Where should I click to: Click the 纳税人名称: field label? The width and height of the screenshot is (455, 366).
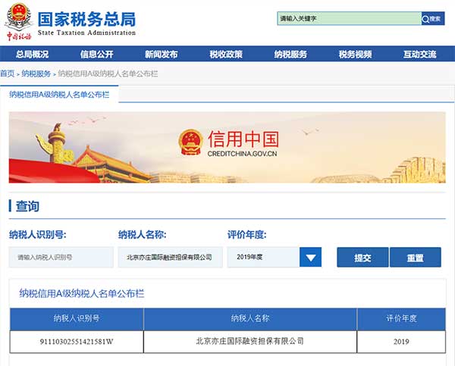(143, 235)
